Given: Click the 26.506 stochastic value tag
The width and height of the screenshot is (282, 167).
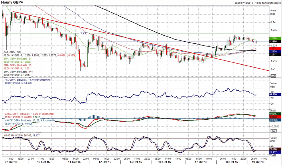Looking at the screenshot, I should pos(273,149).
